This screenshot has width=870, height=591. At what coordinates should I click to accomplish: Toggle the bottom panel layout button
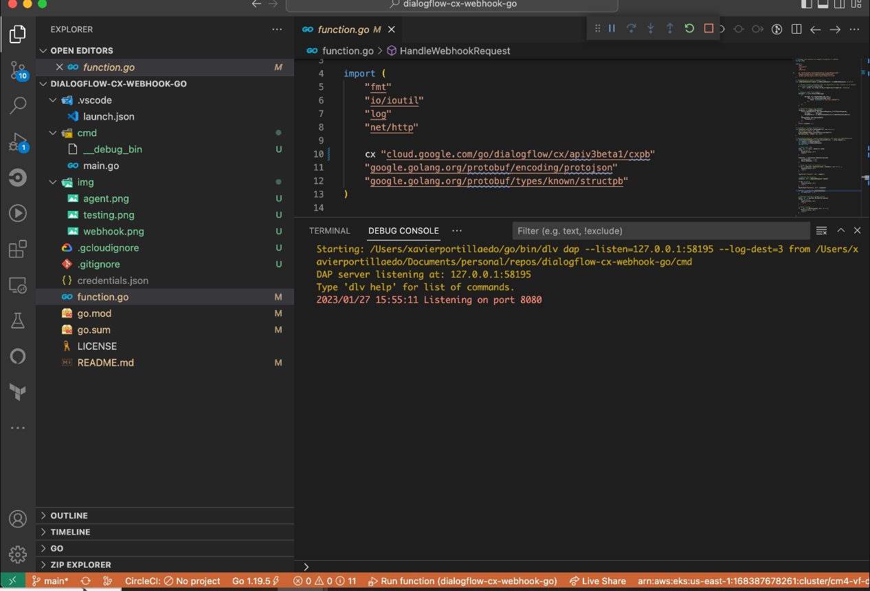[822, 4]
